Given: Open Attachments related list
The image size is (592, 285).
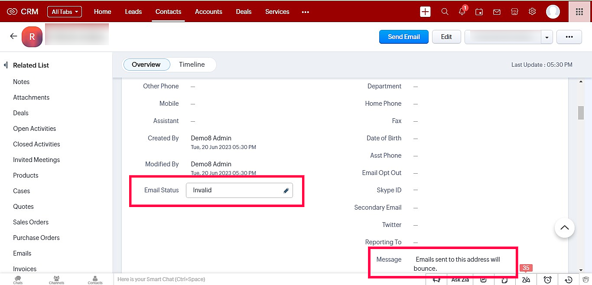Looking at the screenshot, I should pyautogui.click(x=31, y=97).
